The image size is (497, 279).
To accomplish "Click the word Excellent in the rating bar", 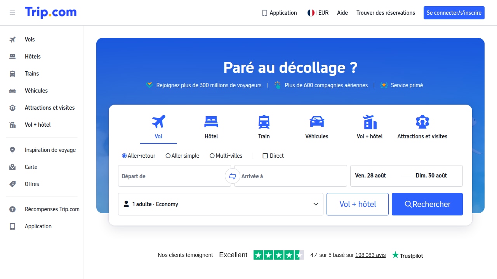I will coord(233,255).
